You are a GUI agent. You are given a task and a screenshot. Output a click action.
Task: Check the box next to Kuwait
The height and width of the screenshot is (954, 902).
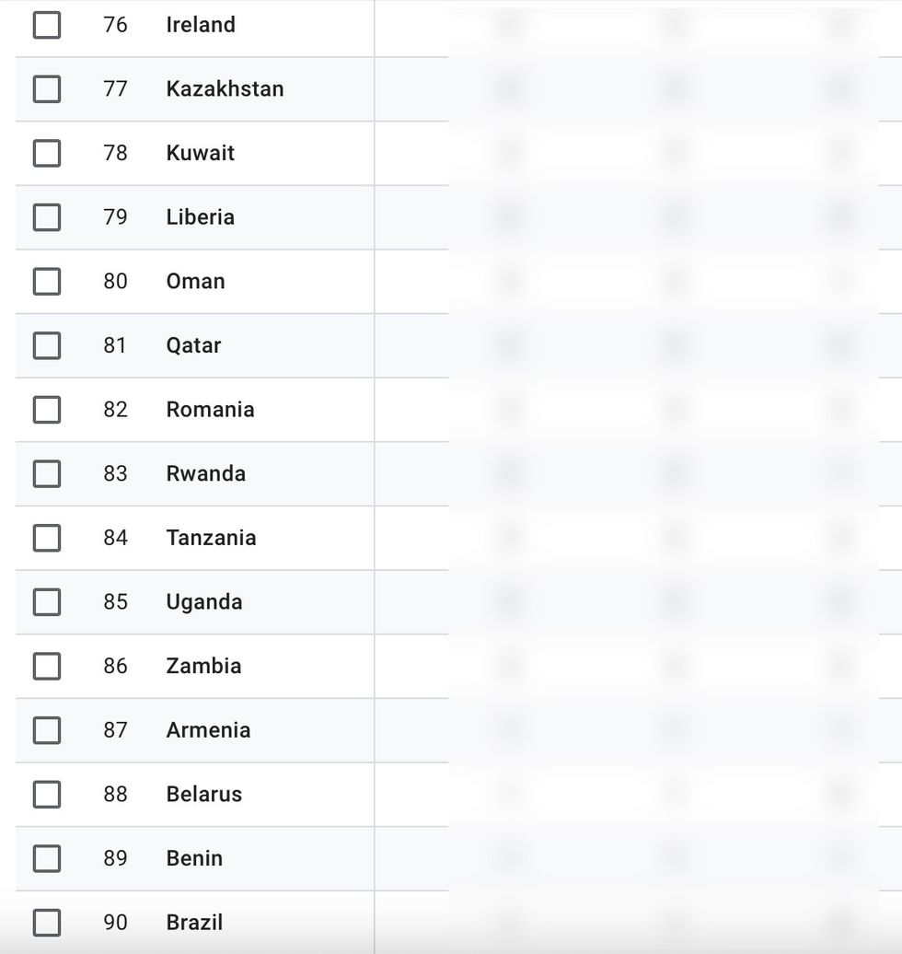pyautogui.click(x=47, y=153)
